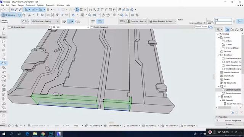Screen dimensions: 244x137
Task: Open the Concrete - Structural material dropdown
Action: 137,21
